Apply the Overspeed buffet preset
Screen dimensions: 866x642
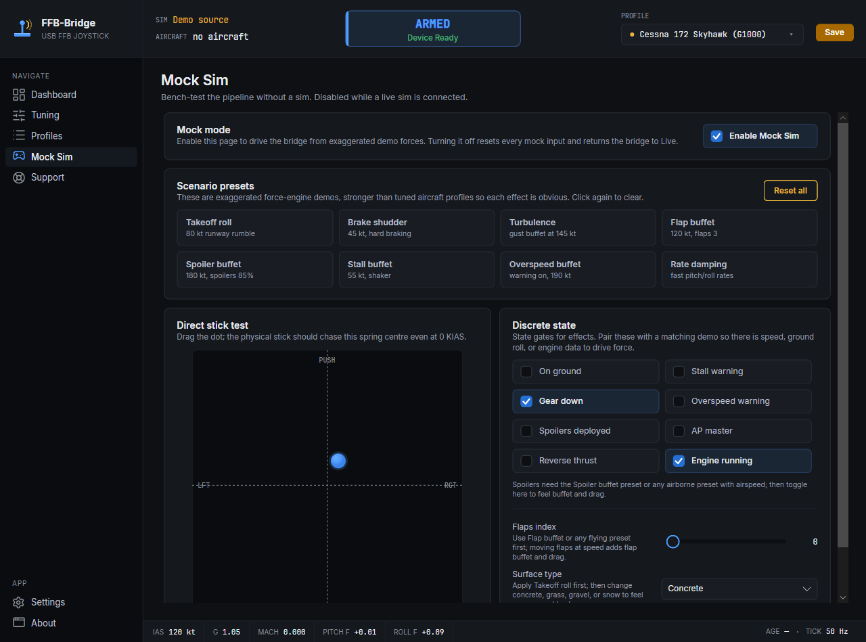(578, 269)
